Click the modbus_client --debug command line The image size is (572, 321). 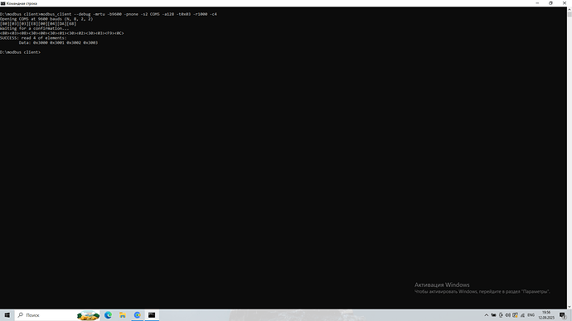click(x=109, y=14)
